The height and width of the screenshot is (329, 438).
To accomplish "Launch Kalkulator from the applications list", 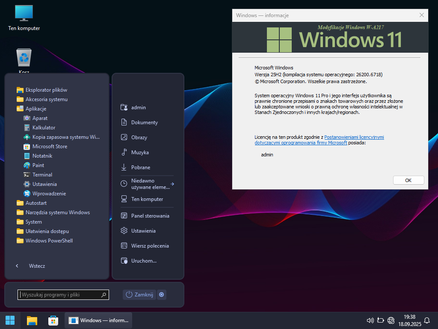I will (44, 128).
